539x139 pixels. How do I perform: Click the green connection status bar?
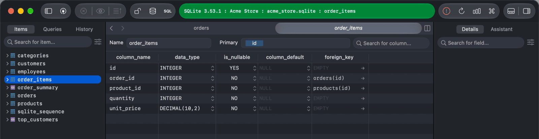tap(307, 11)
